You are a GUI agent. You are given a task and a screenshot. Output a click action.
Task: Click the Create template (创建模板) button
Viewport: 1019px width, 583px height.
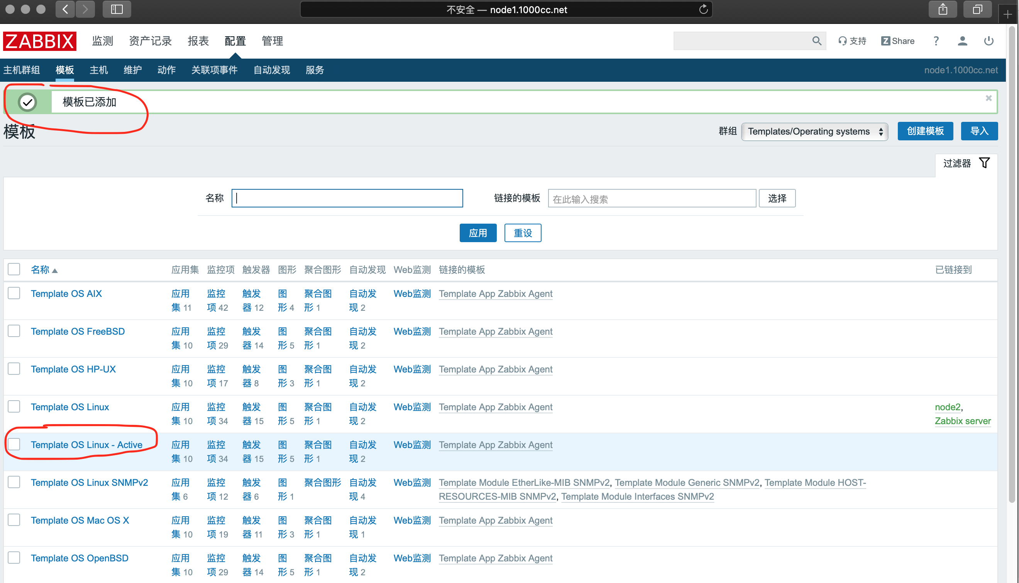(x=924, y=131)
